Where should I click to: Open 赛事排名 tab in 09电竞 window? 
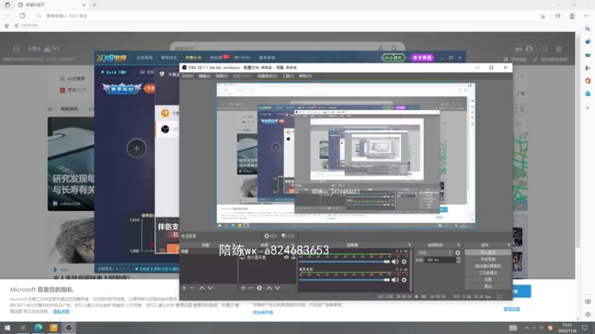pyautogui.click(x=169, y=58)
